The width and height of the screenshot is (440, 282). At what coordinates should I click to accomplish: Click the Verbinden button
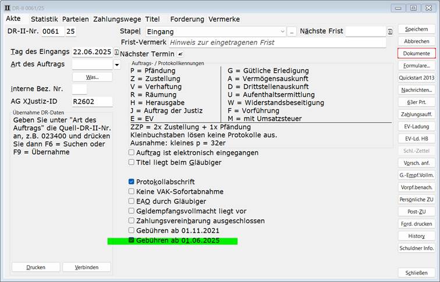pyautogui.click(x=86, y=267)
